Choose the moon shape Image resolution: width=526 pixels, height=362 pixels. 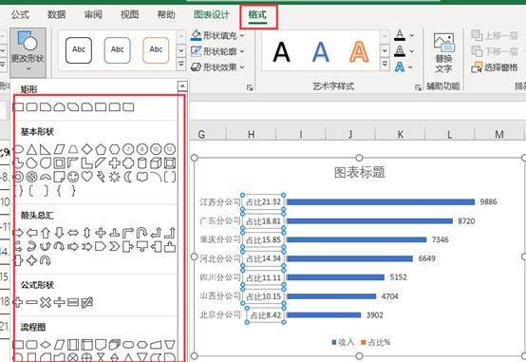pyautogui.click(x=128, y=177)
